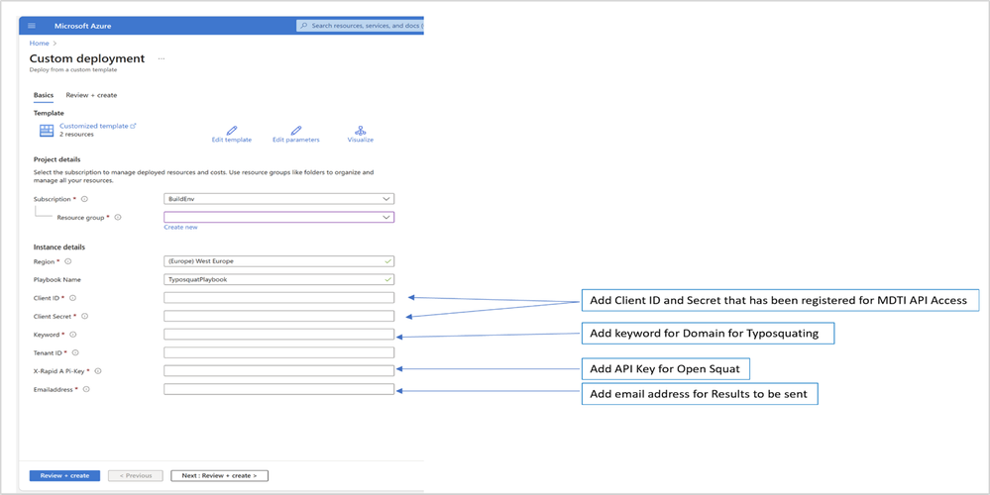Click info icon next to Emailaddress
The width and height of the screenshot is (990, 495).
click(86, 390)
